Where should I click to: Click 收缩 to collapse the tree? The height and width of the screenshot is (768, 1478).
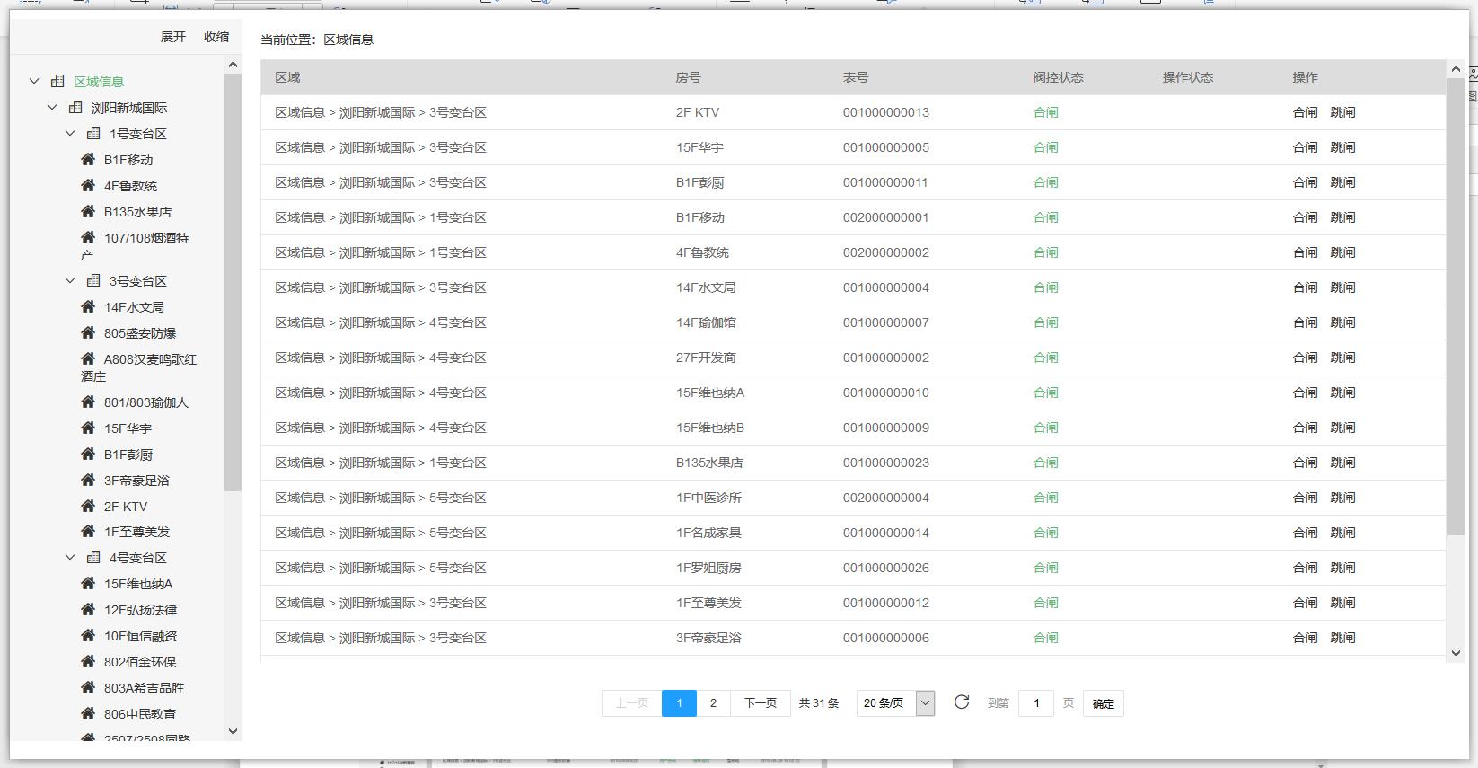click(216, 37)
